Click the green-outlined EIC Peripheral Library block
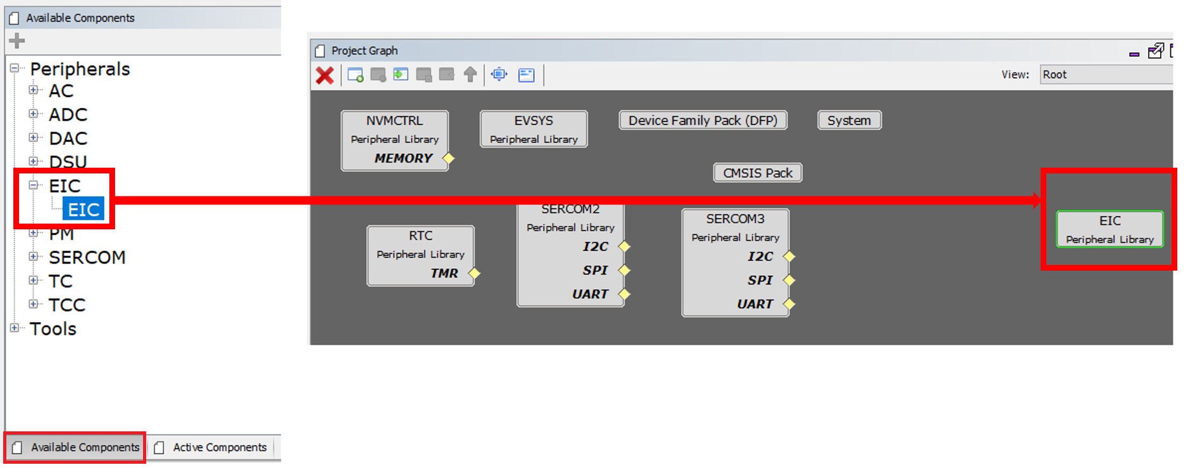 (x=1109, y=229)
